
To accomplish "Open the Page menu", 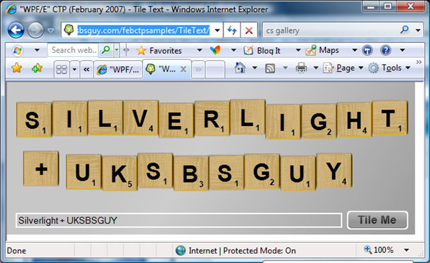I will pos(343,68).
